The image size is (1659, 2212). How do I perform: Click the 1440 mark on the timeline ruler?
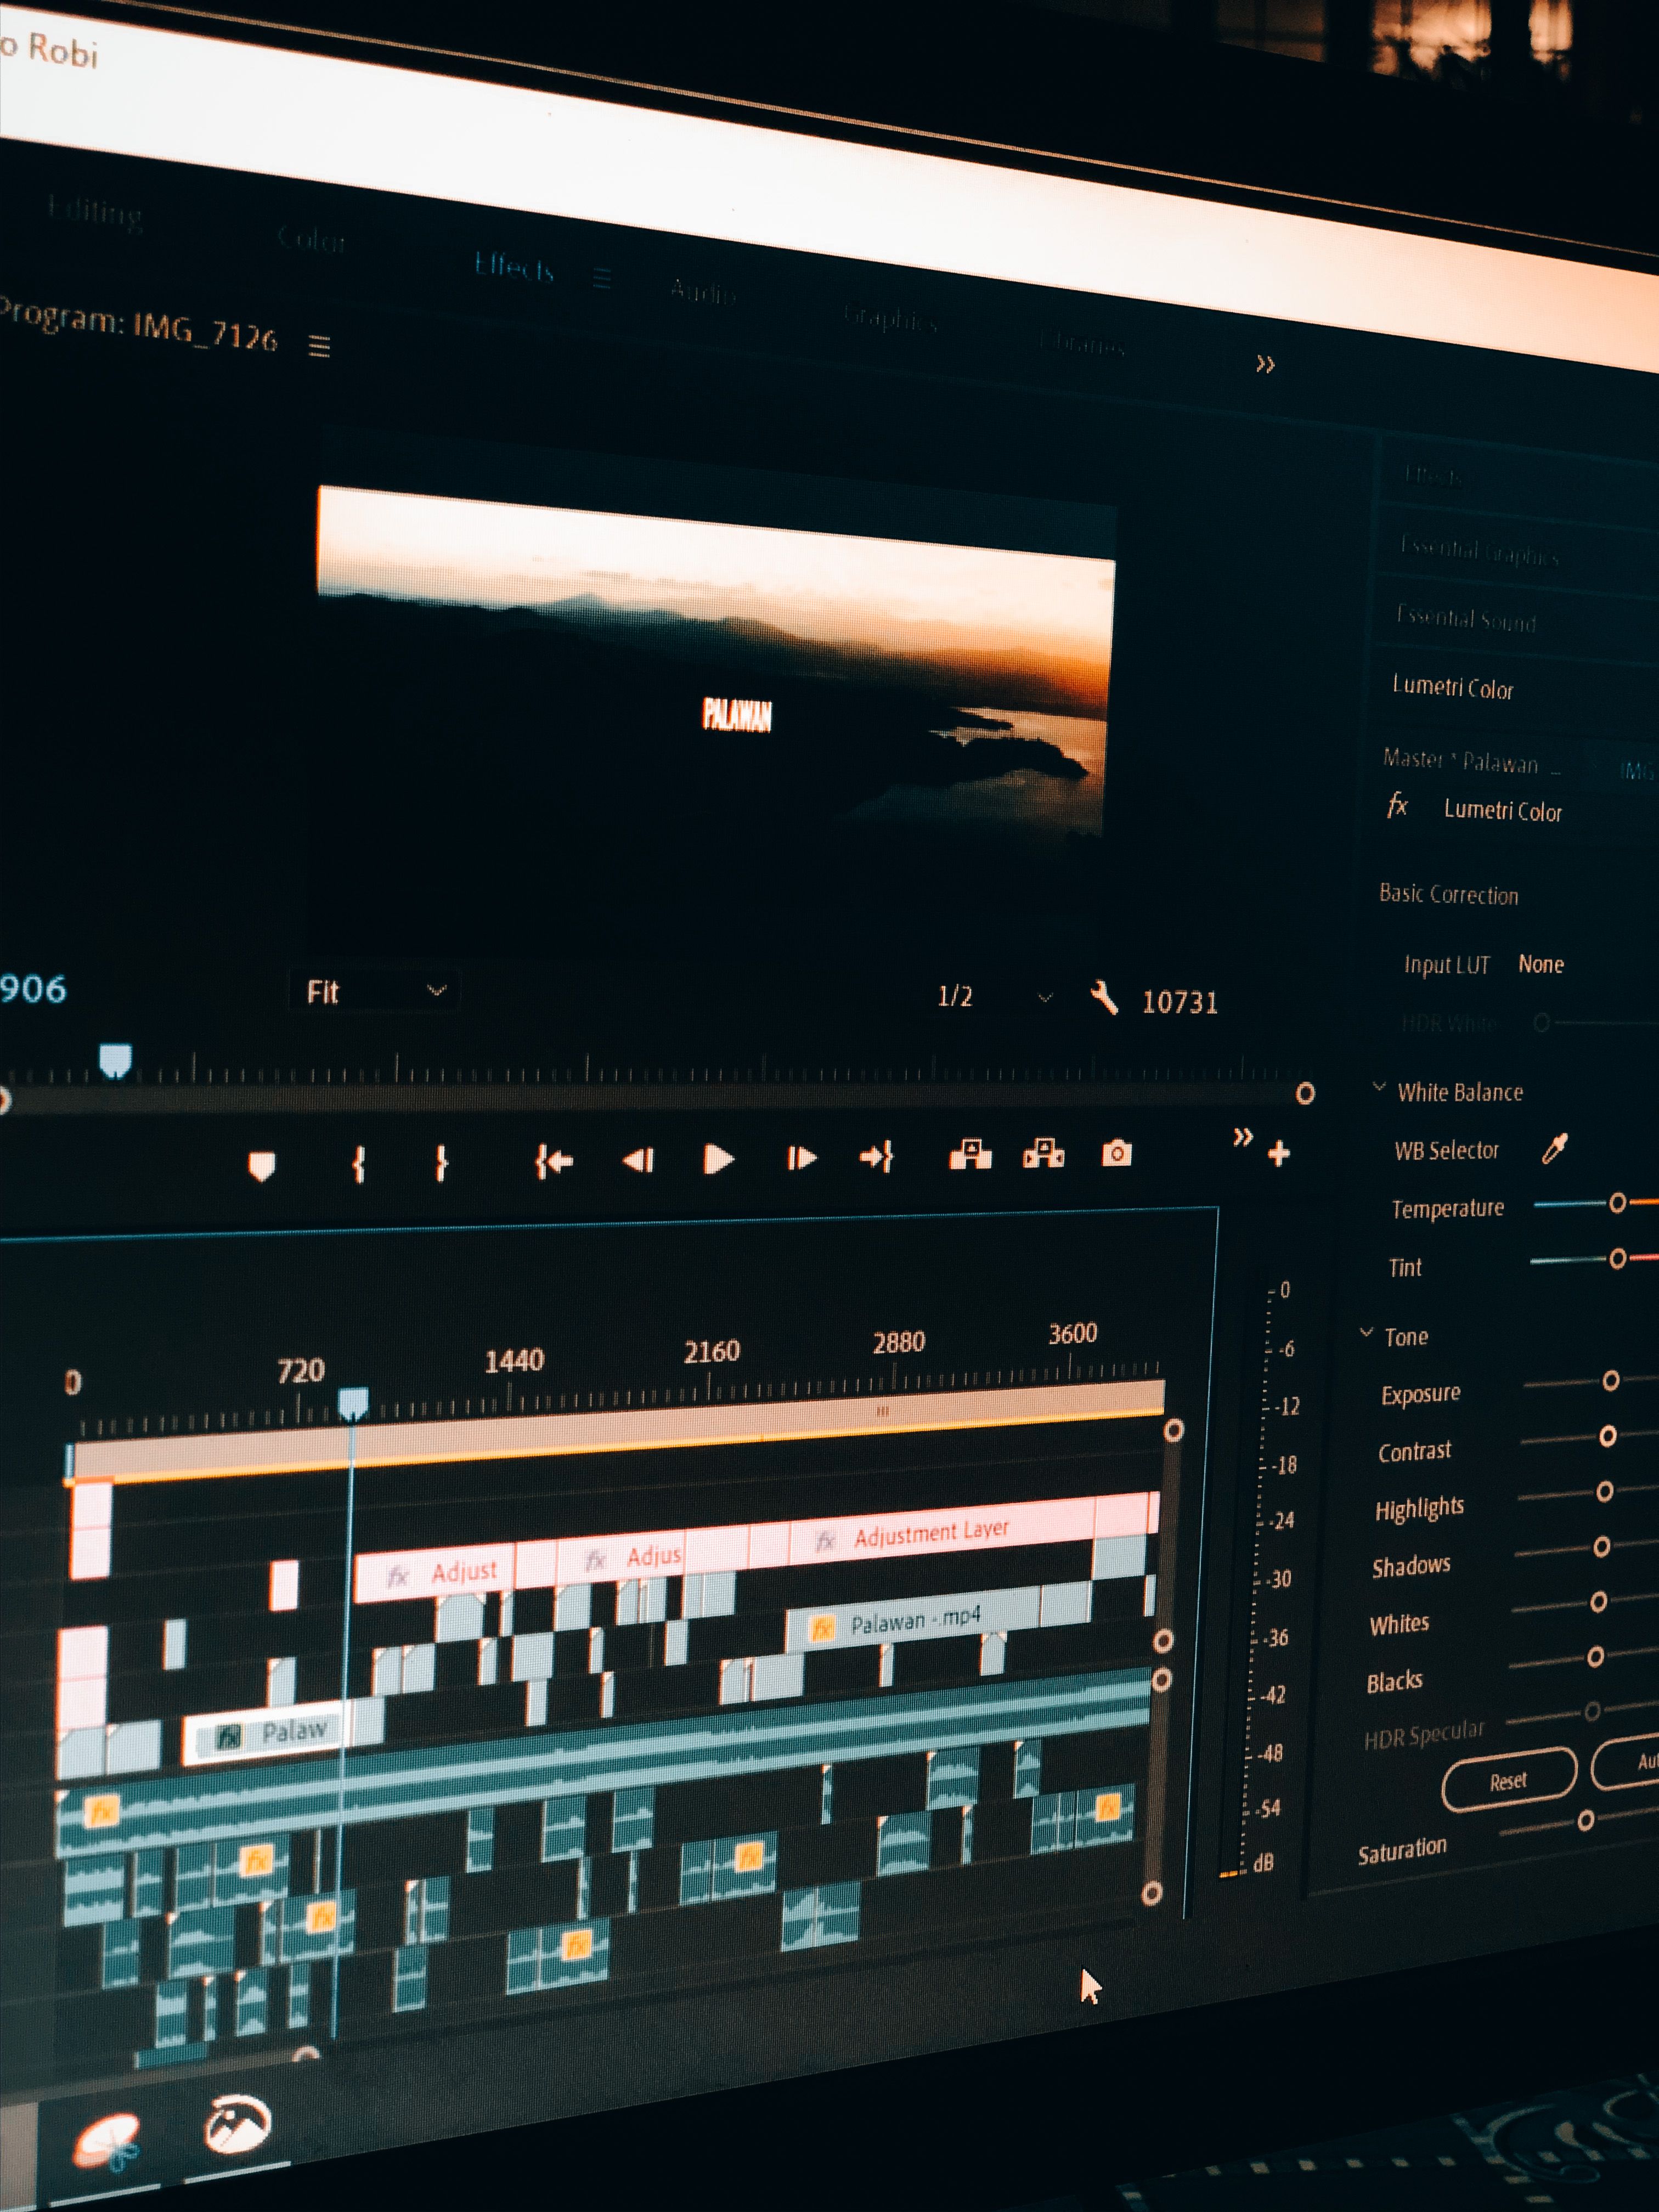tap(514, 1360)
